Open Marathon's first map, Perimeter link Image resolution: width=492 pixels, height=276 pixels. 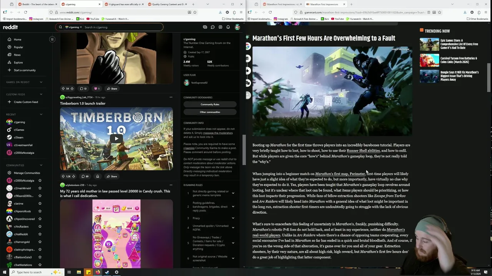click(x=340, y=174)
